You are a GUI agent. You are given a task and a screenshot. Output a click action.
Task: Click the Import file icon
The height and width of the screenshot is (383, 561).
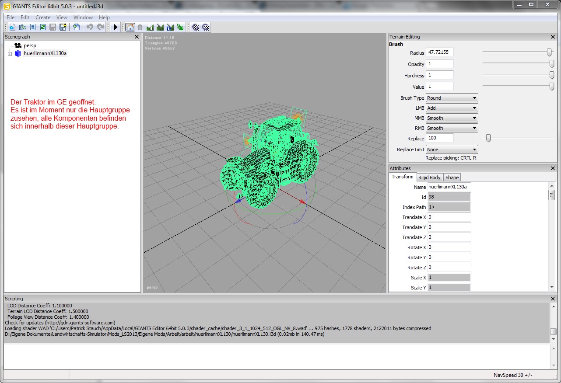(x=76, y=27)
